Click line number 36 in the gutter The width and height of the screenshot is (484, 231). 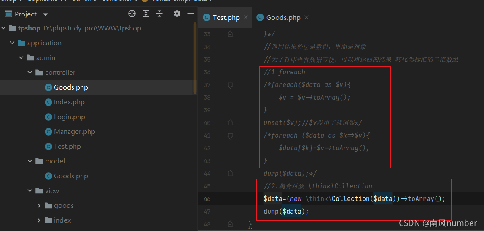coord(207,72)
